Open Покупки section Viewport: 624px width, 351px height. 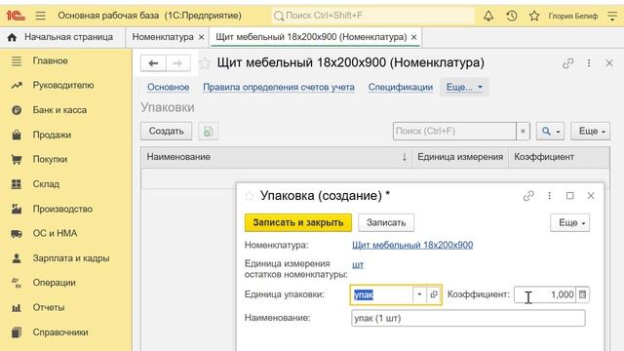click(50, 159)
